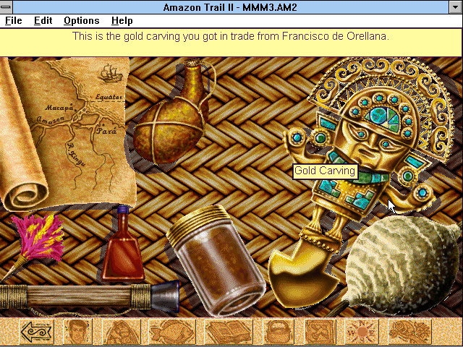The height and width of the screenshot is (347, 463).
Task: Open the square map tile icon
Action: click(320, 332)
